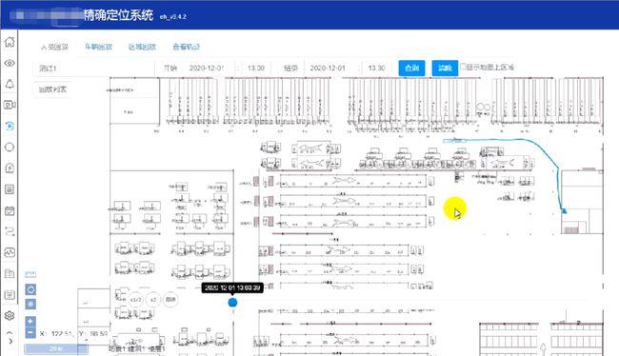Image resolution: width=619 pixels, height=356 pixels.
Task: Switch to the area playback tab
Action: coord(142,47)
